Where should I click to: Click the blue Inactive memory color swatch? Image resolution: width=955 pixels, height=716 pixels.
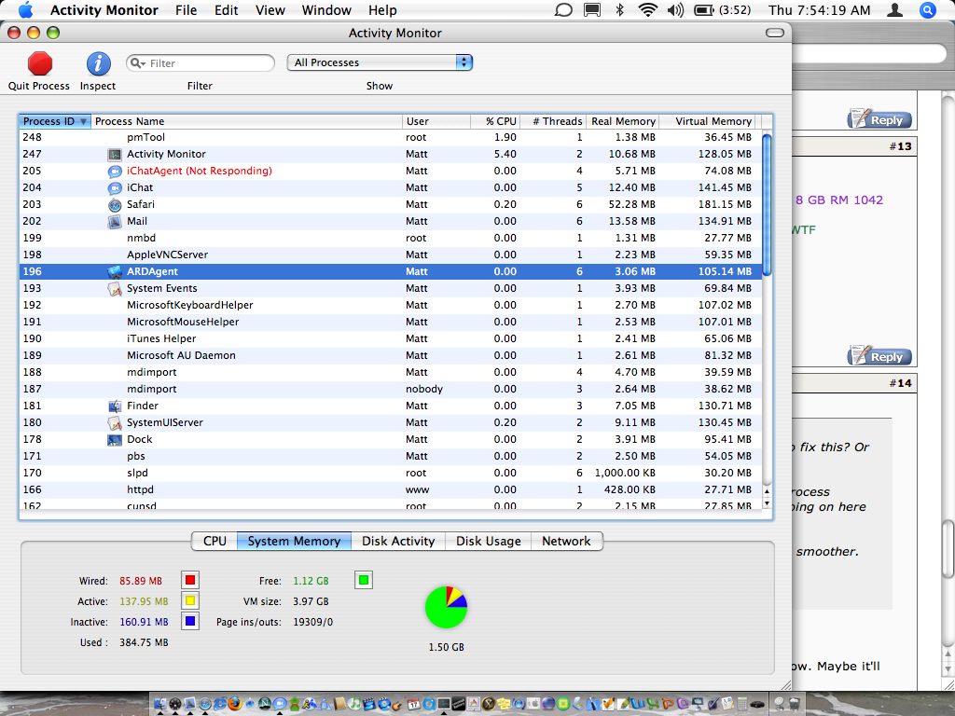pyautogui.click(x=190, y=622)
